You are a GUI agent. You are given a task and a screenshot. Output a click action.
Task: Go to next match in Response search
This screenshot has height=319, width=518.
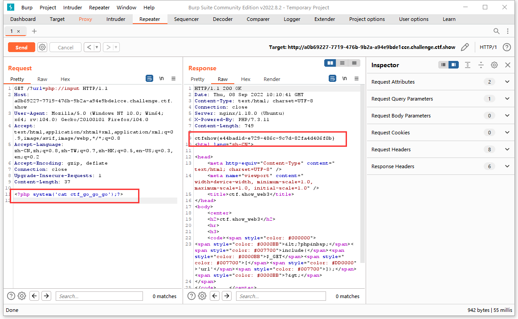point(227,296)
